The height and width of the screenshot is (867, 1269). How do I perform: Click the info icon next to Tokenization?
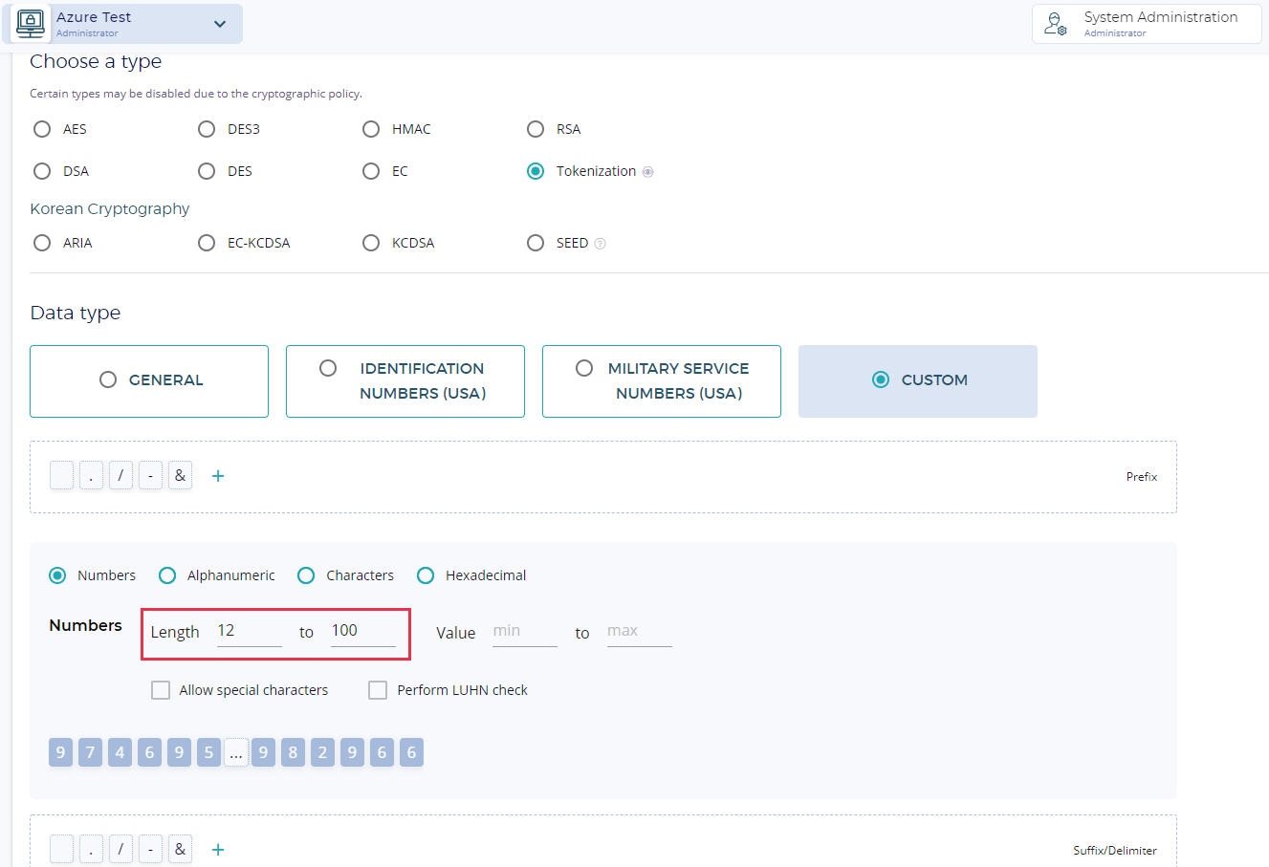[x=647, y=172]
